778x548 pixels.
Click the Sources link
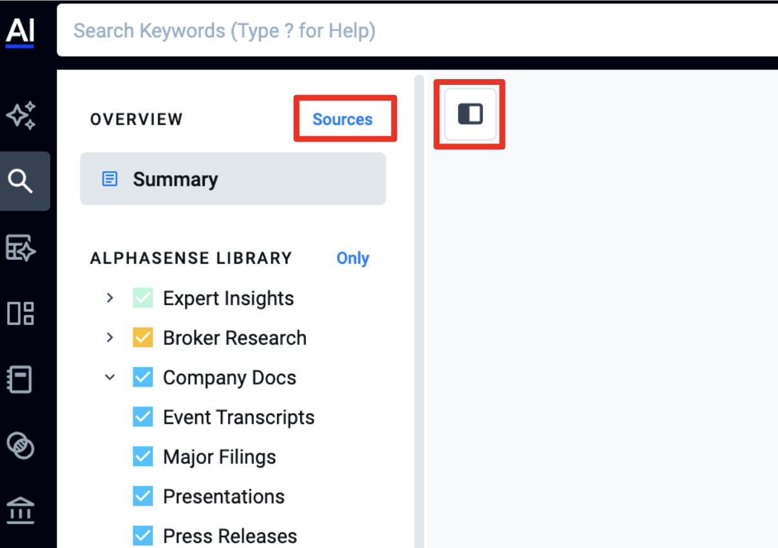pos(343,119)
